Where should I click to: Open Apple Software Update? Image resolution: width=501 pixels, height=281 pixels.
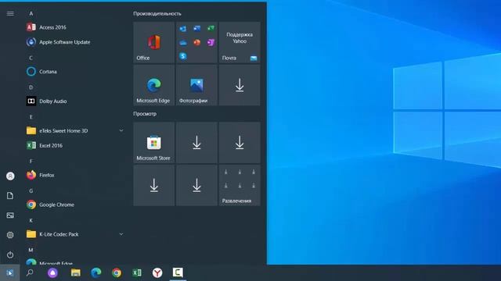[75, 42]
